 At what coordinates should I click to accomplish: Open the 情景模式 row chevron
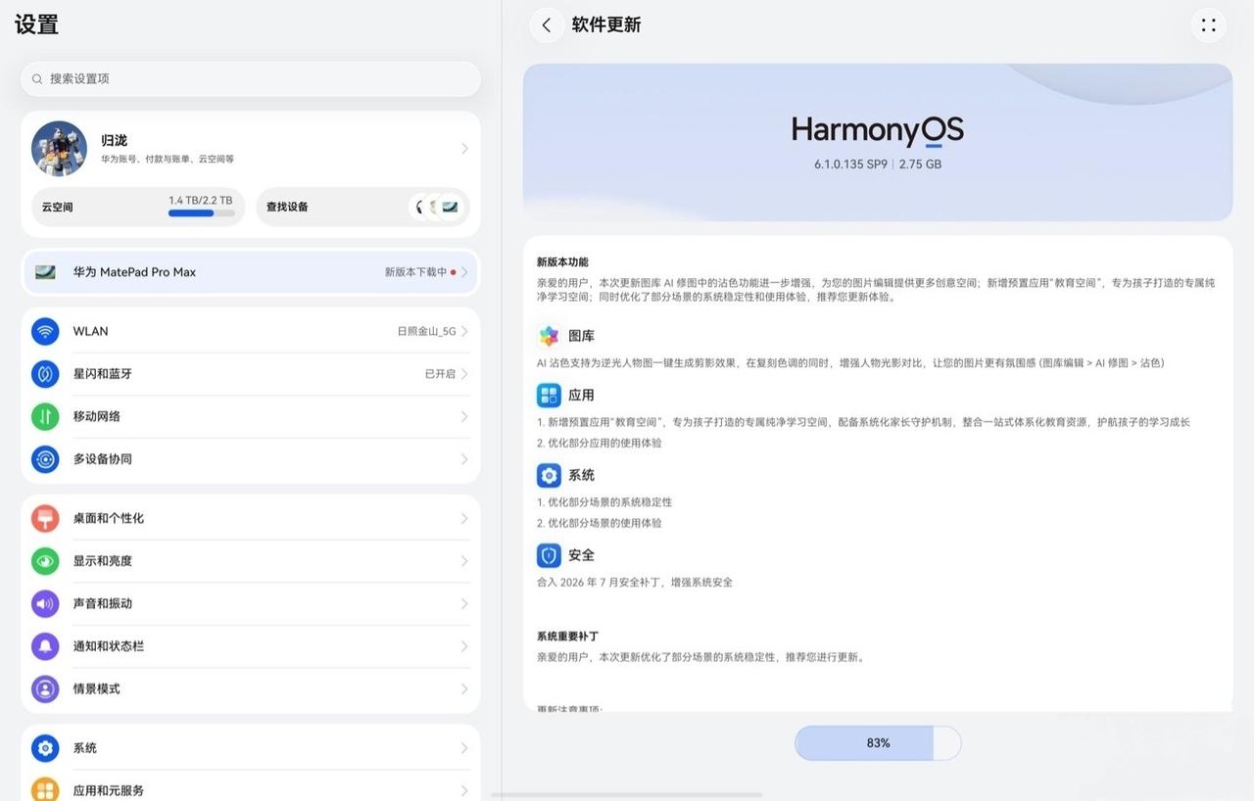coord(464,689)
